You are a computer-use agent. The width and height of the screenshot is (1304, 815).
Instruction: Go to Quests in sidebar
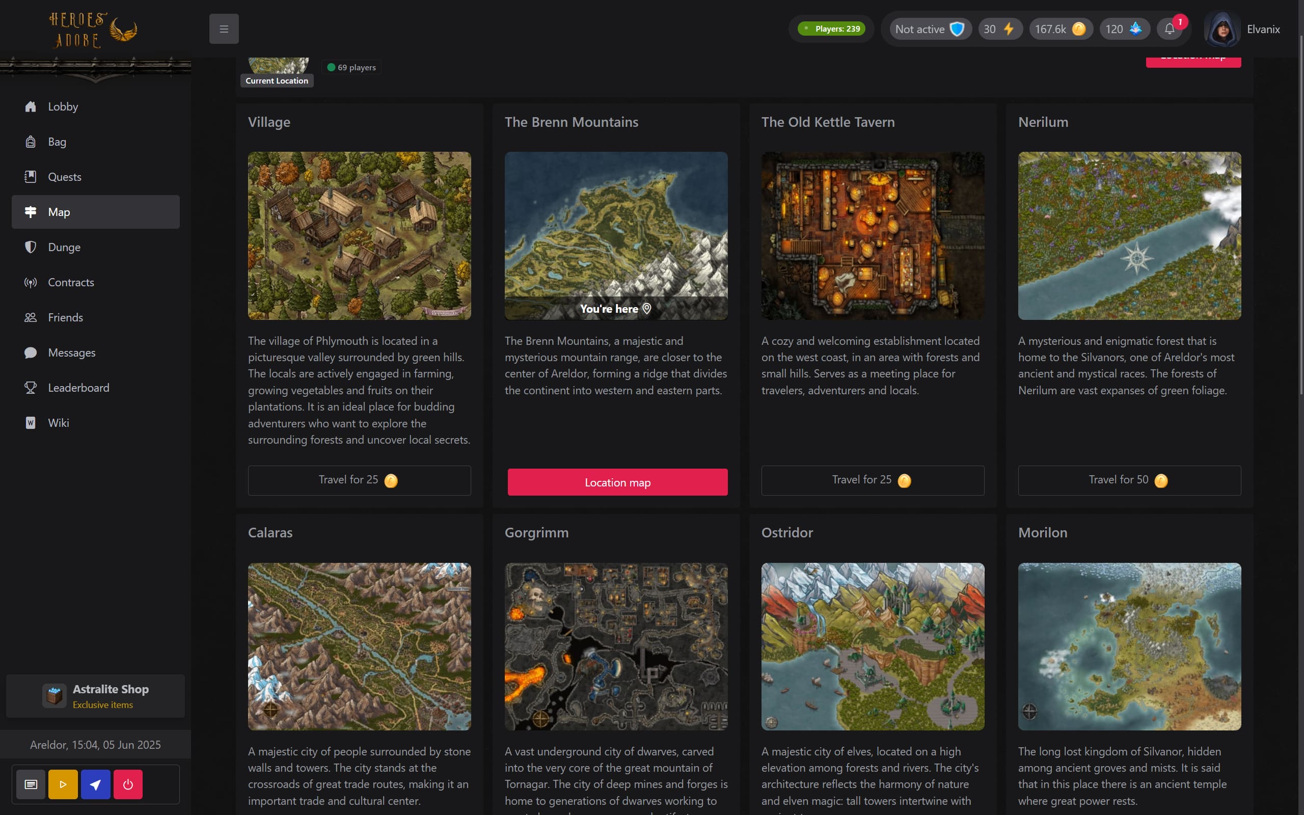95,177
